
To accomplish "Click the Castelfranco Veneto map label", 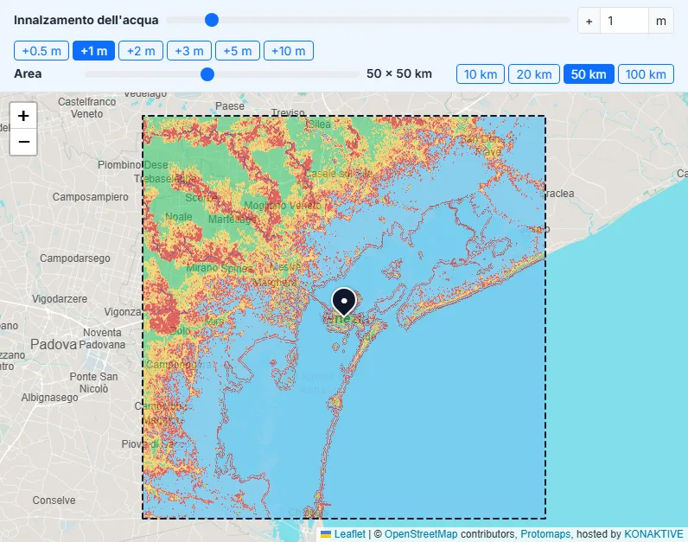I will coord(87,108).
